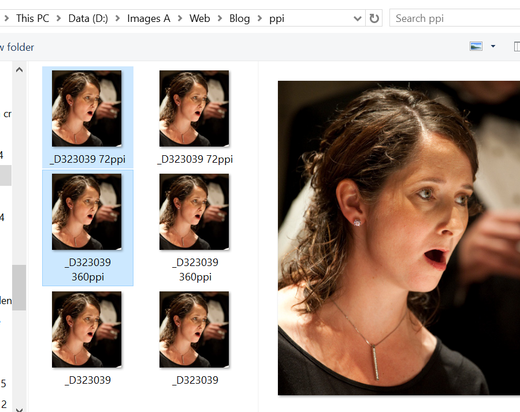The image size is (520, 412).
Task: Select This PC in breadcrumb path
Action: (32, 18)
